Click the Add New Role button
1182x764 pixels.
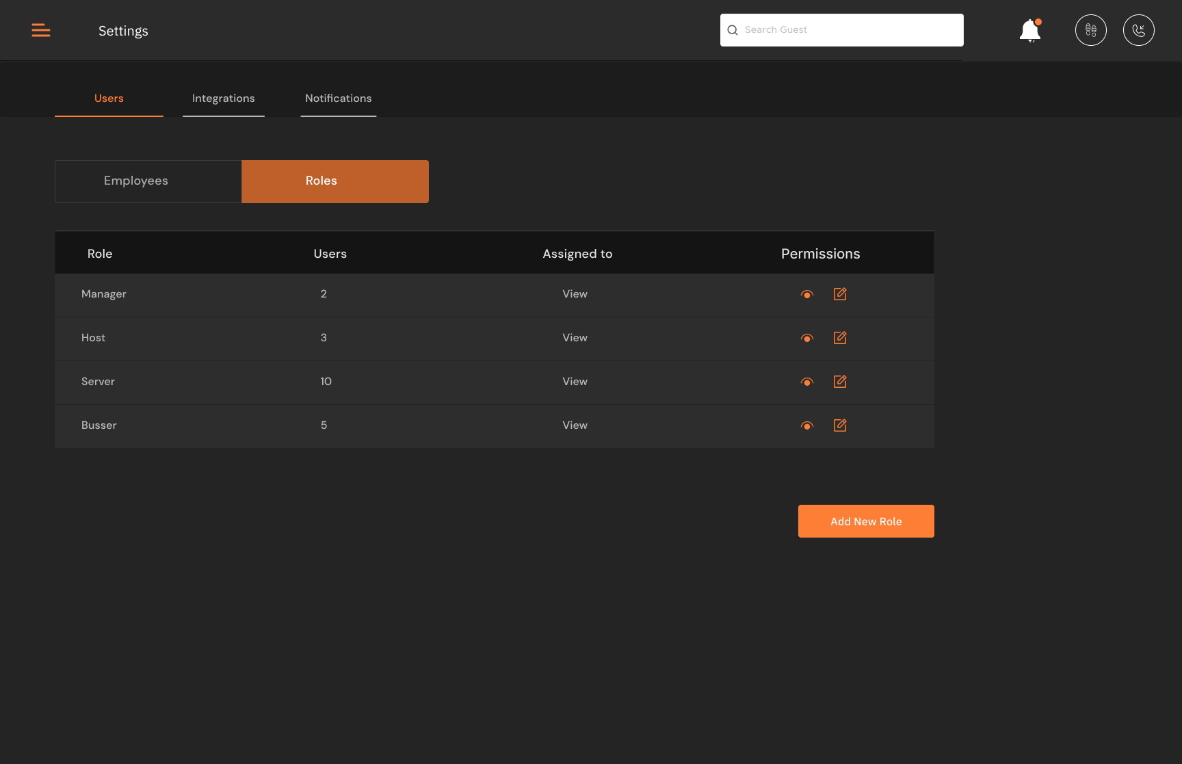[866, 521]
